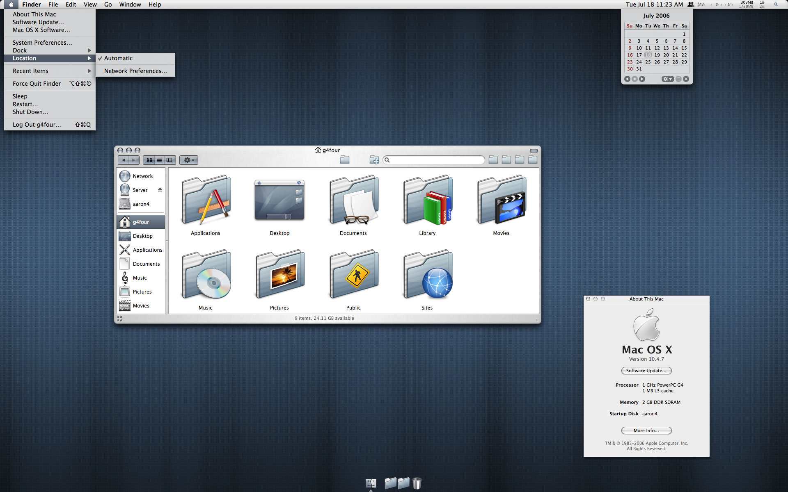788x492 pixels.
Task: Choose Log Out g4four menu item
Action: tap(50, 125)
